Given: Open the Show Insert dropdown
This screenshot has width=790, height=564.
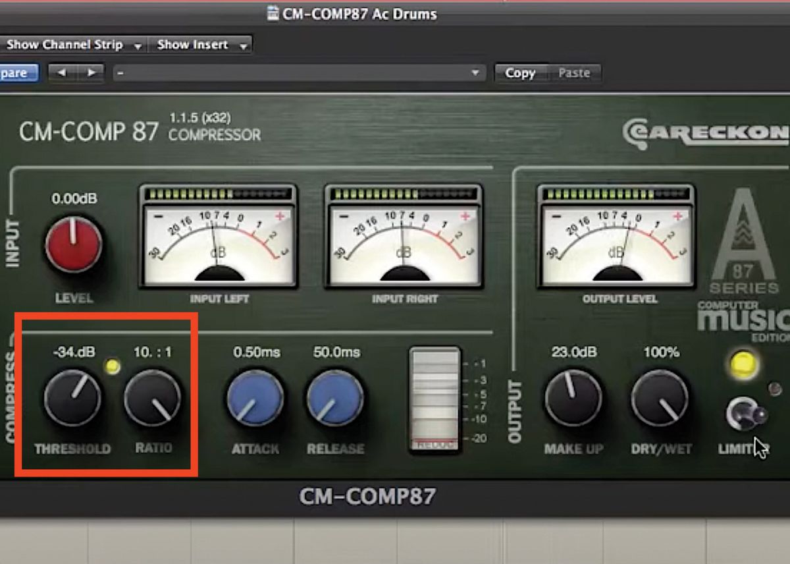Looking at the screenshot, I should 192,45.
